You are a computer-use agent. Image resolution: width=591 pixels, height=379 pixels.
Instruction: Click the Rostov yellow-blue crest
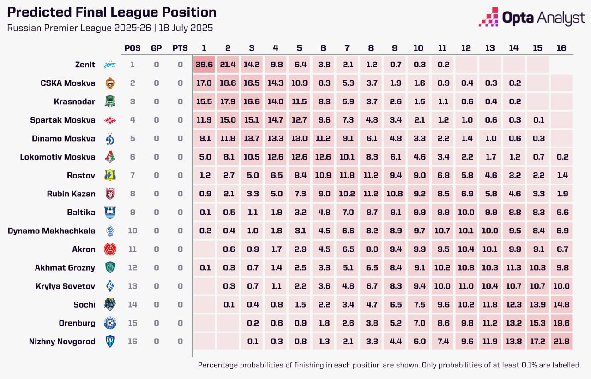coord(110,175)
